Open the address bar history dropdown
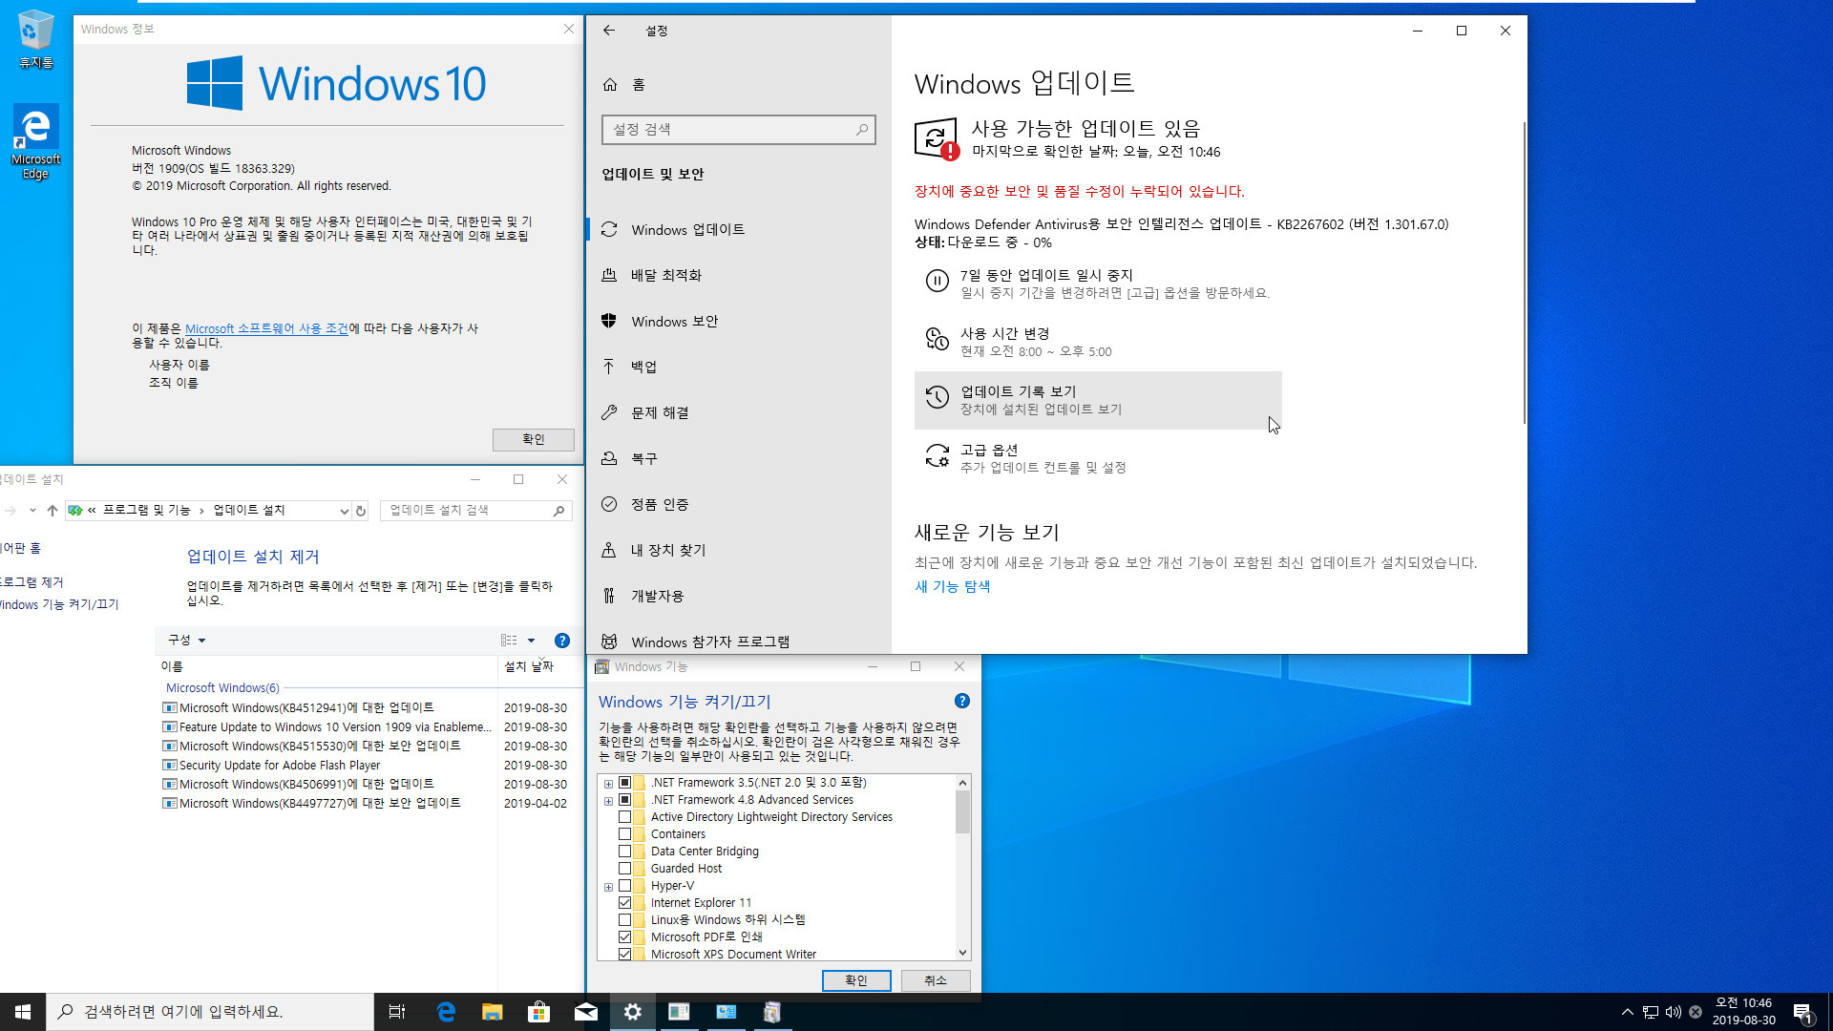The width and height of the screenshot is (1833, 1031). pyautogui.click(x=344, y=511)
